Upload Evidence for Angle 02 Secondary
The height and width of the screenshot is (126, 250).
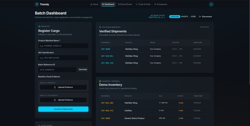[x=63, y=100]
